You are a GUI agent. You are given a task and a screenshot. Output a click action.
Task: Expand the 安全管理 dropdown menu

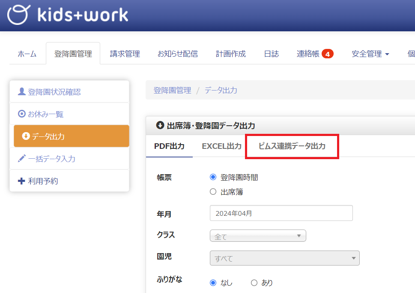[370, 54]
